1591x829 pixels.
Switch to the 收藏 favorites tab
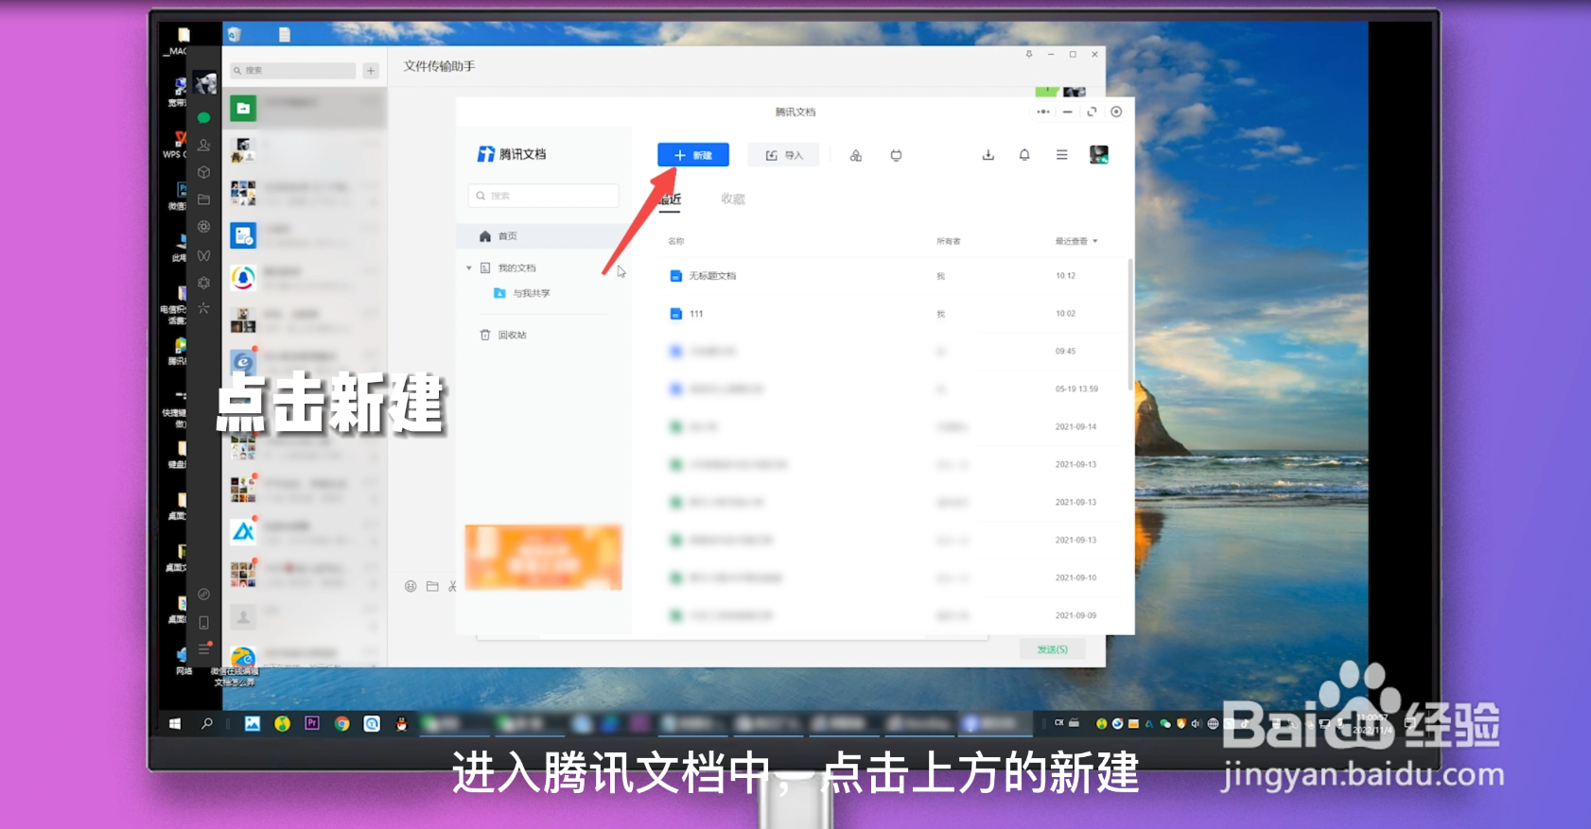pos(733,199)
